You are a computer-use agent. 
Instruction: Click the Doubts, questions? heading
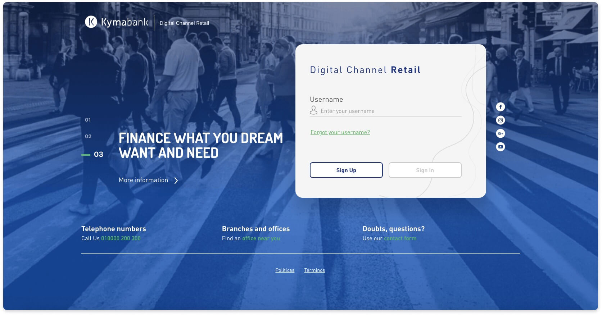coord(394,229)
